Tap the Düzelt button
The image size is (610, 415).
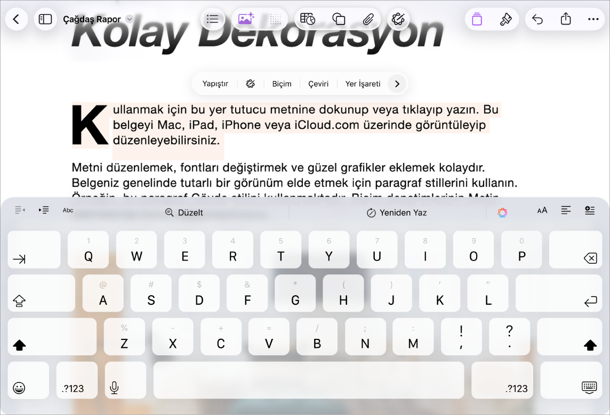[x=184, y=213]
